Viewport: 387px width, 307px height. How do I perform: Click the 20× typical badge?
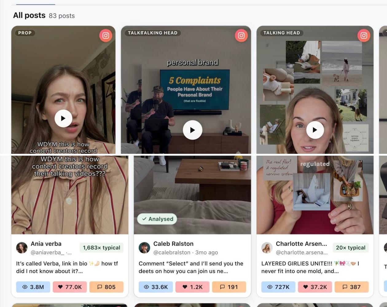click(x=351, y=248)
